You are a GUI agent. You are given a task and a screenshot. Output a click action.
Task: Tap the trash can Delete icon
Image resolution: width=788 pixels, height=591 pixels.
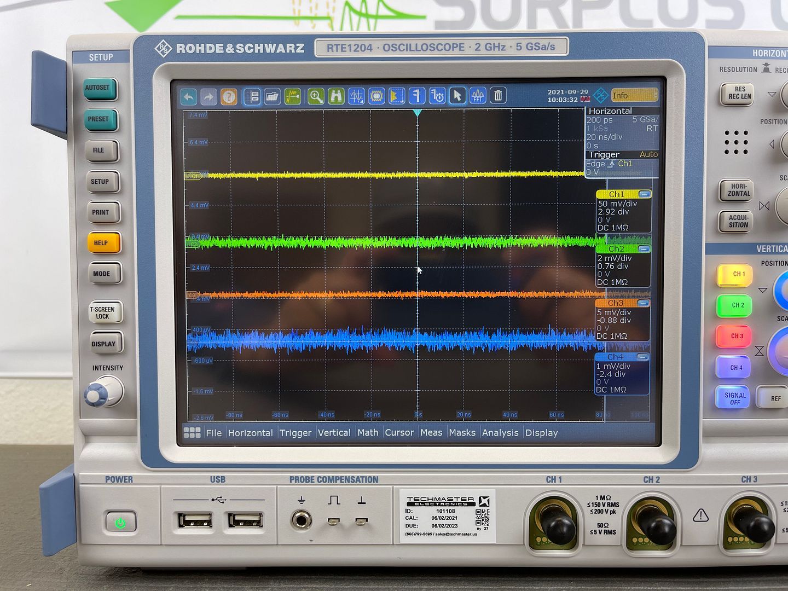[498, 96]
